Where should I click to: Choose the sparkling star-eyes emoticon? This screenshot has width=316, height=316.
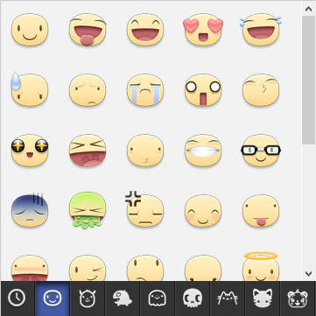30,151
